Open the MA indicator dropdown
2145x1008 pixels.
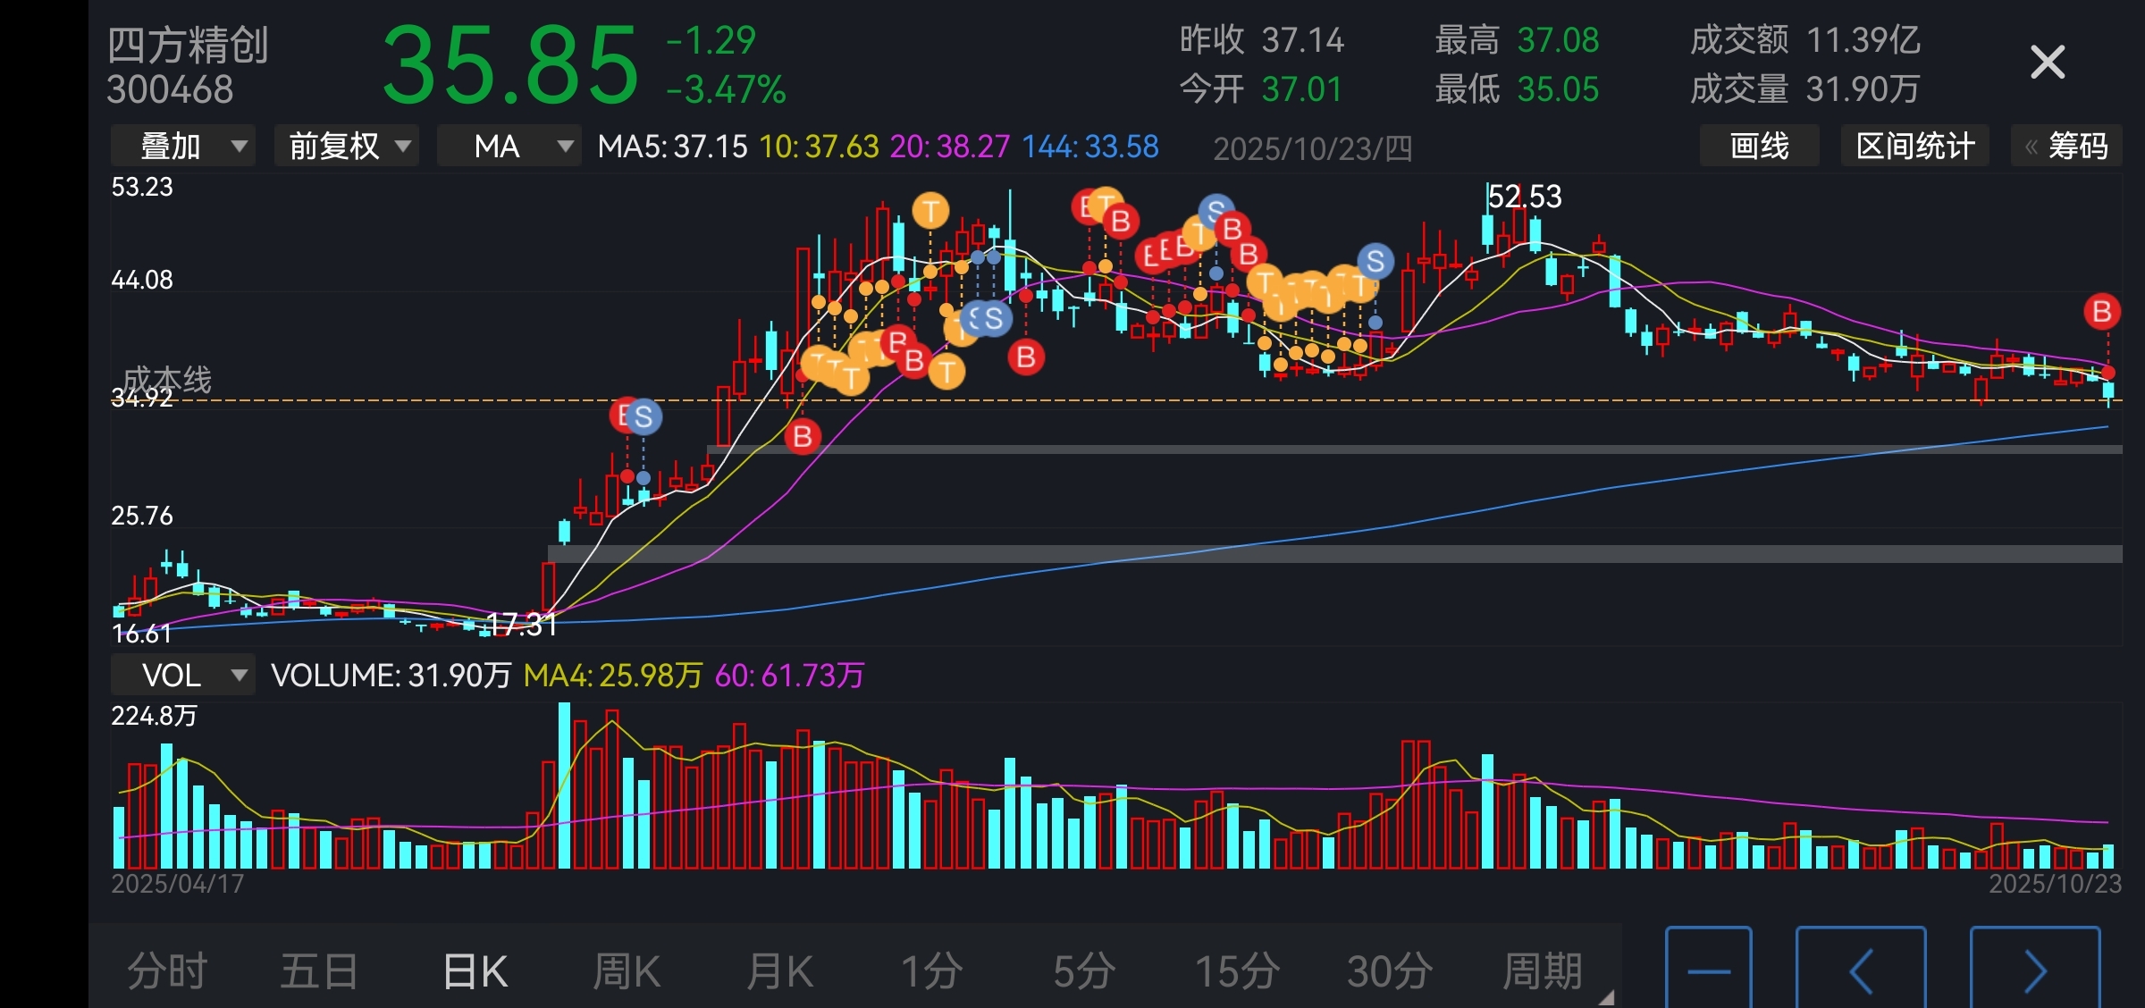click(509, 146)
